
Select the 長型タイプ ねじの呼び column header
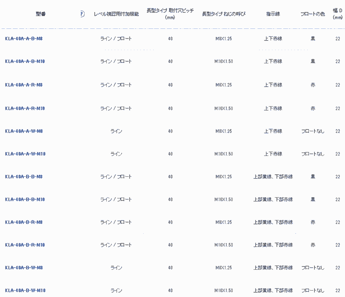click(223, 14)
